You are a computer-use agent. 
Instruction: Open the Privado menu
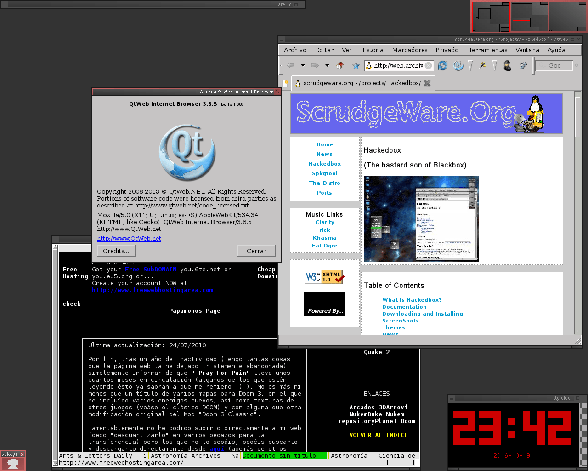point(447,50)
